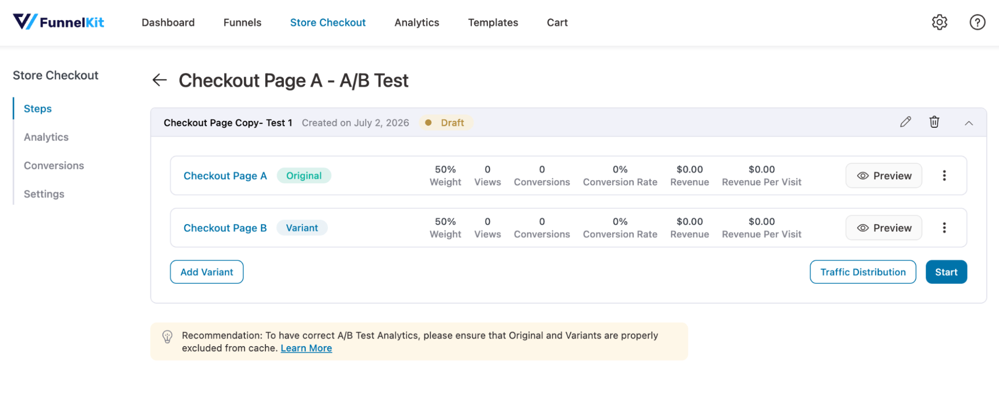Screen dimensions: 999x417
Task: Open the Checkout Page B link
Action: tap(225, 228)
